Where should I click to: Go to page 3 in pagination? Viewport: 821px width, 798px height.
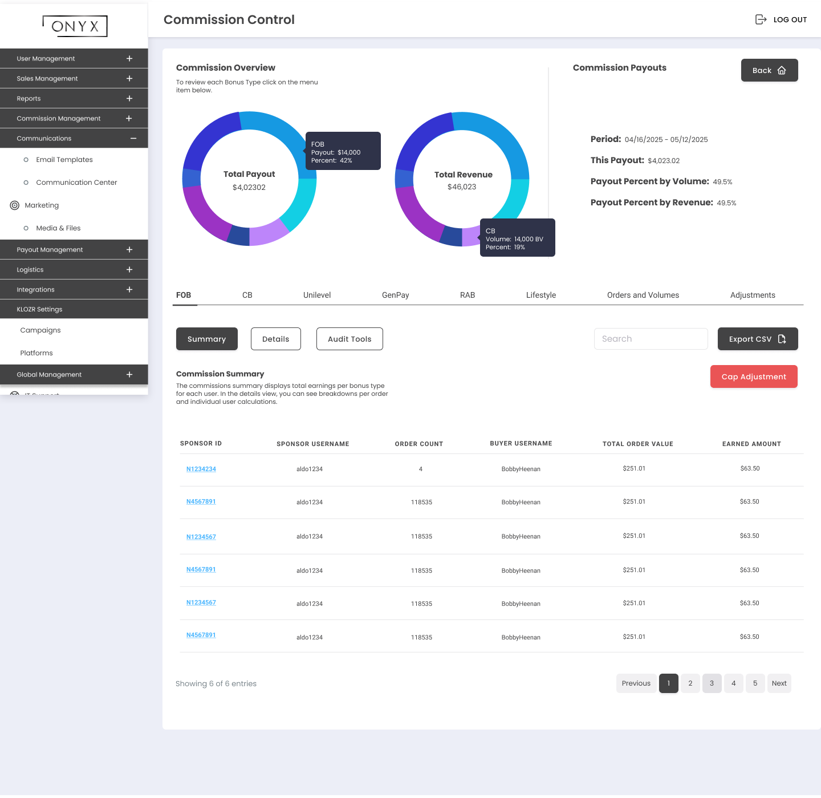(x=712, y=683)
